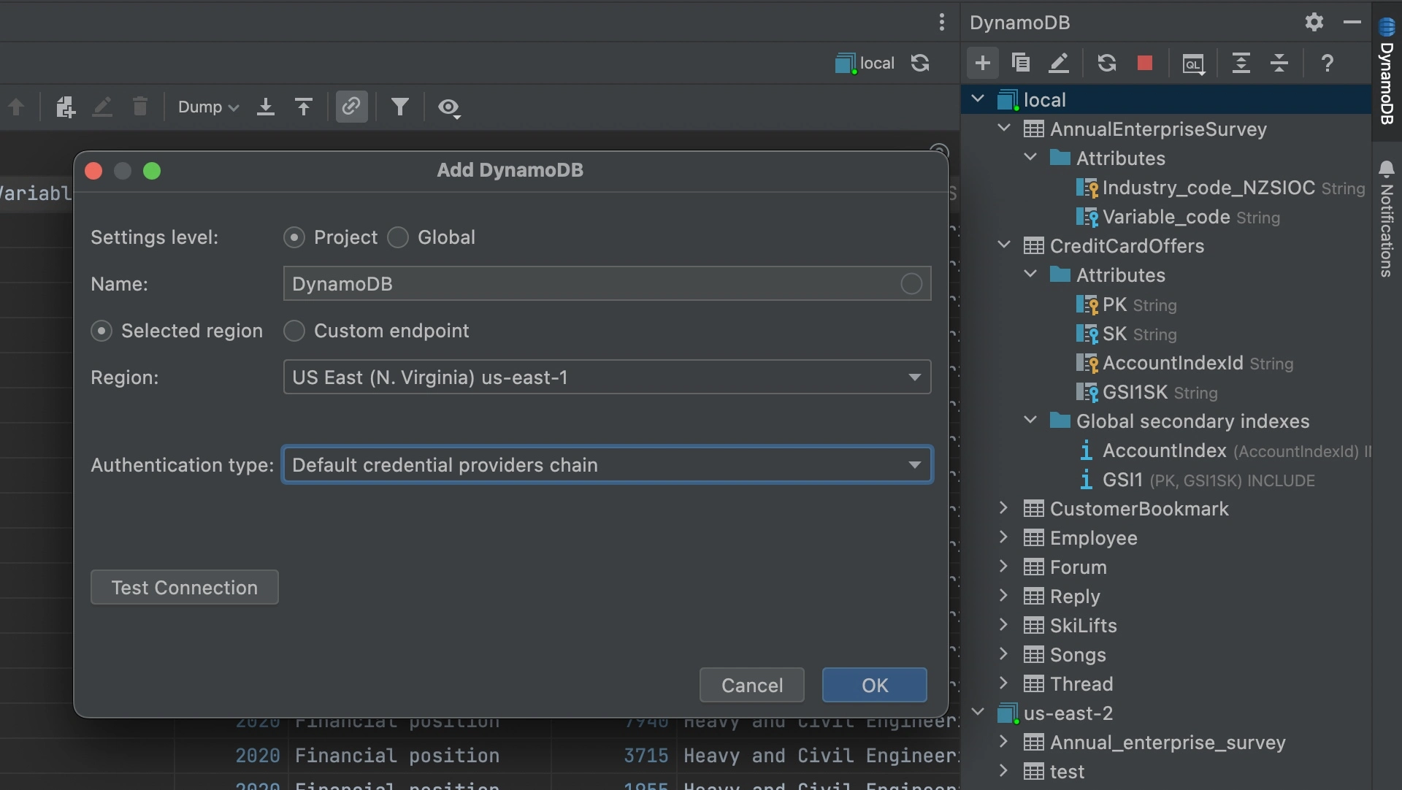Click the plus icon to add DynamoDB connection

(982, 63)
